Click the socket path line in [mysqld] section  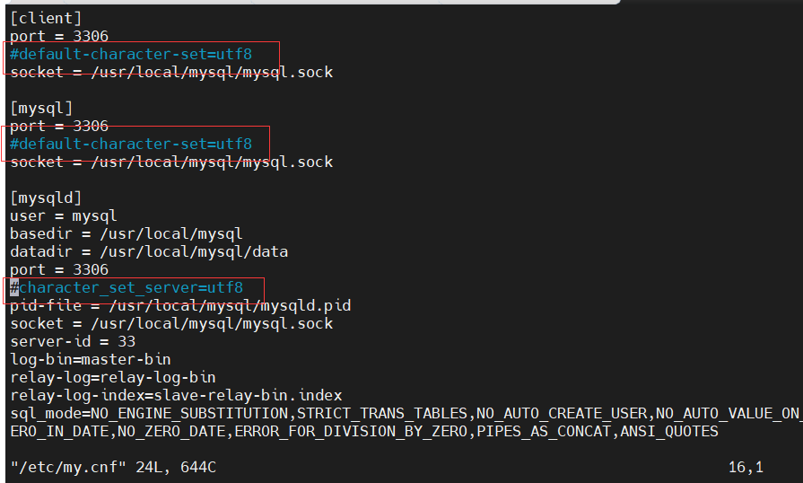click(x=171, y=324)
